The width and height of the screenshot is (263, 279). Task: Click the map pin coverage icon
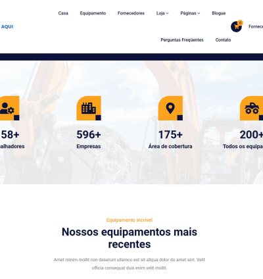click(x=170, y=108)
